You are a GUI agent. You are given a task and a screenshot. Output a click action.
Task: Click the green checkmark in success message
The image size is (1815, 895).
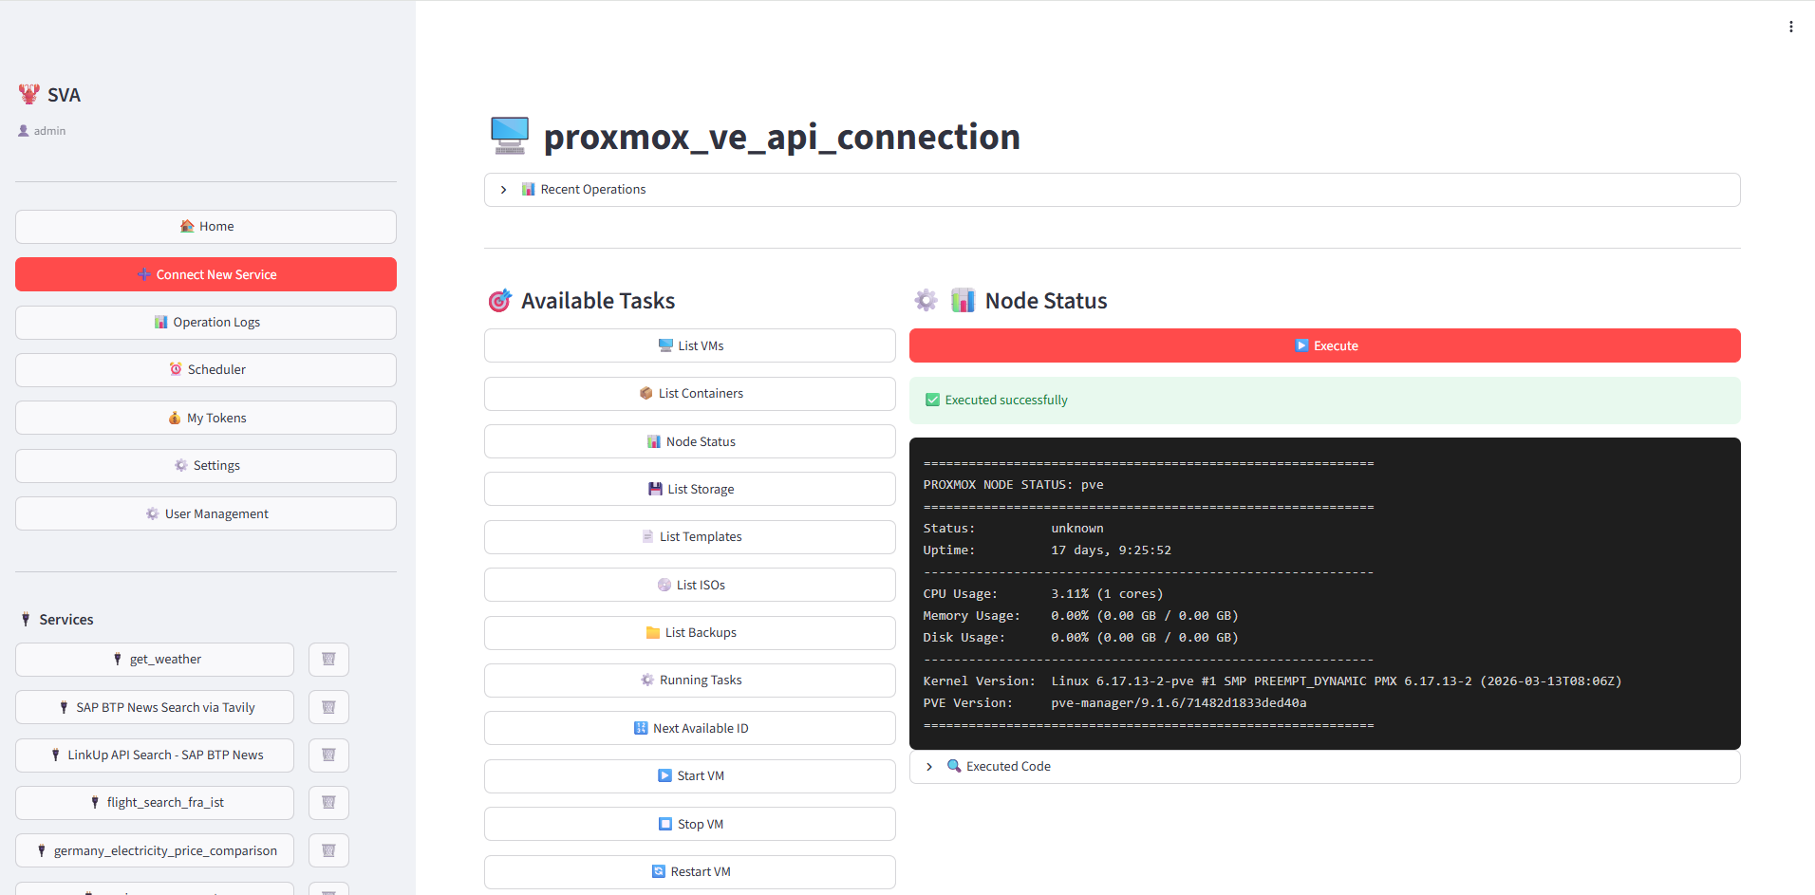(932, 401)
